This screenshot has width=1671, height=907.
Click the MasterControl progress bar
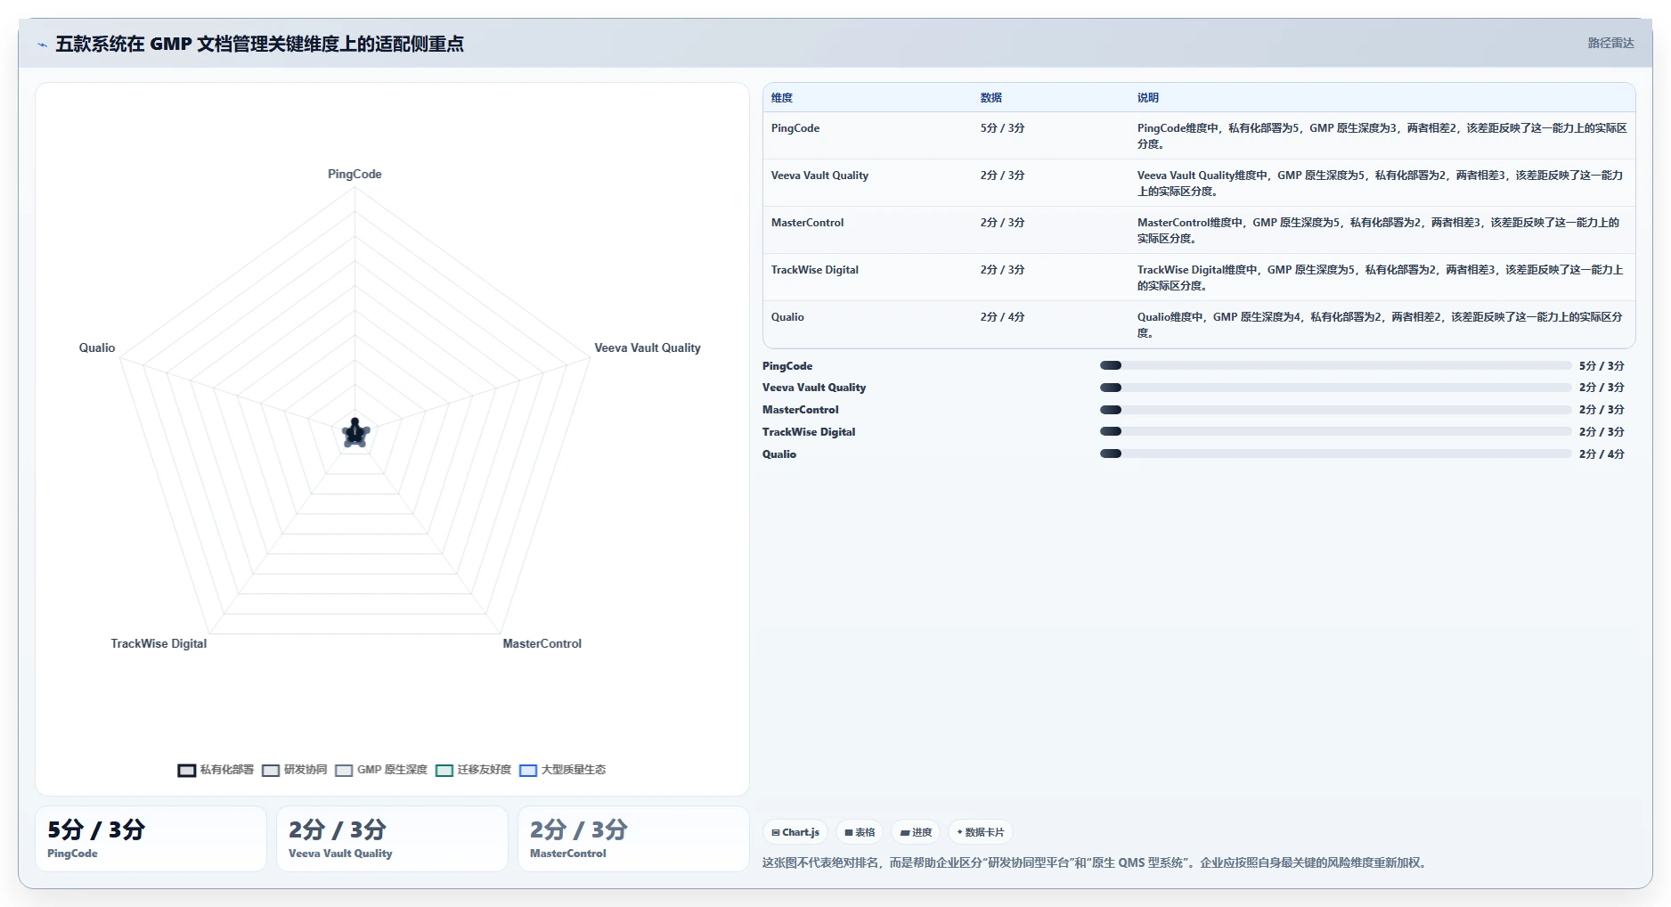tap(1335, 410)
